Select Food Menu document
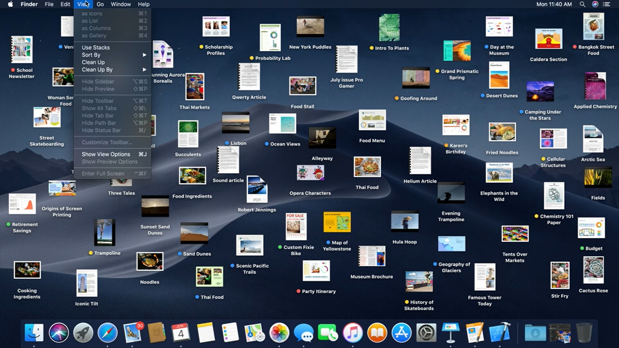Image resolution: width=619 pixels, height=348 pixels. [372, 120]
